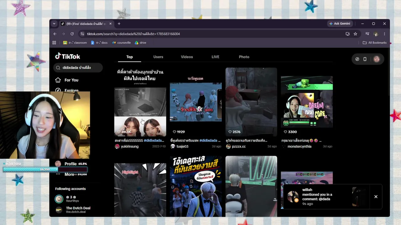Click the heart icon showing 2576 likes
Image resolution: width=401 pixels, height=225 pixels.
[x=230, y=132]
